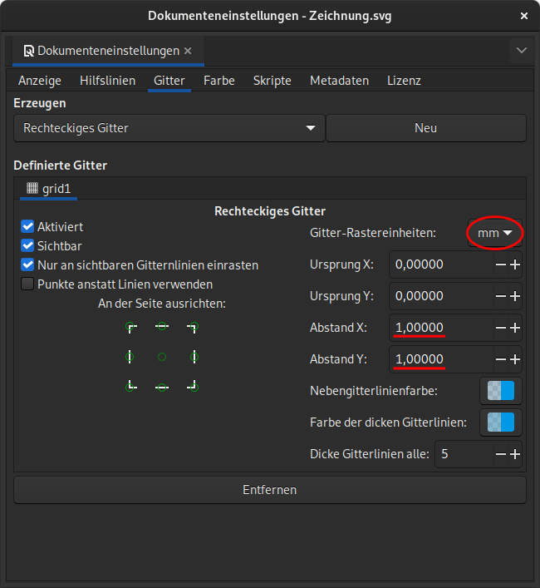Open the Rechteckiges Gitter type dropdown
The width and height of the screenshot is (540, 588).
(169, 128)
